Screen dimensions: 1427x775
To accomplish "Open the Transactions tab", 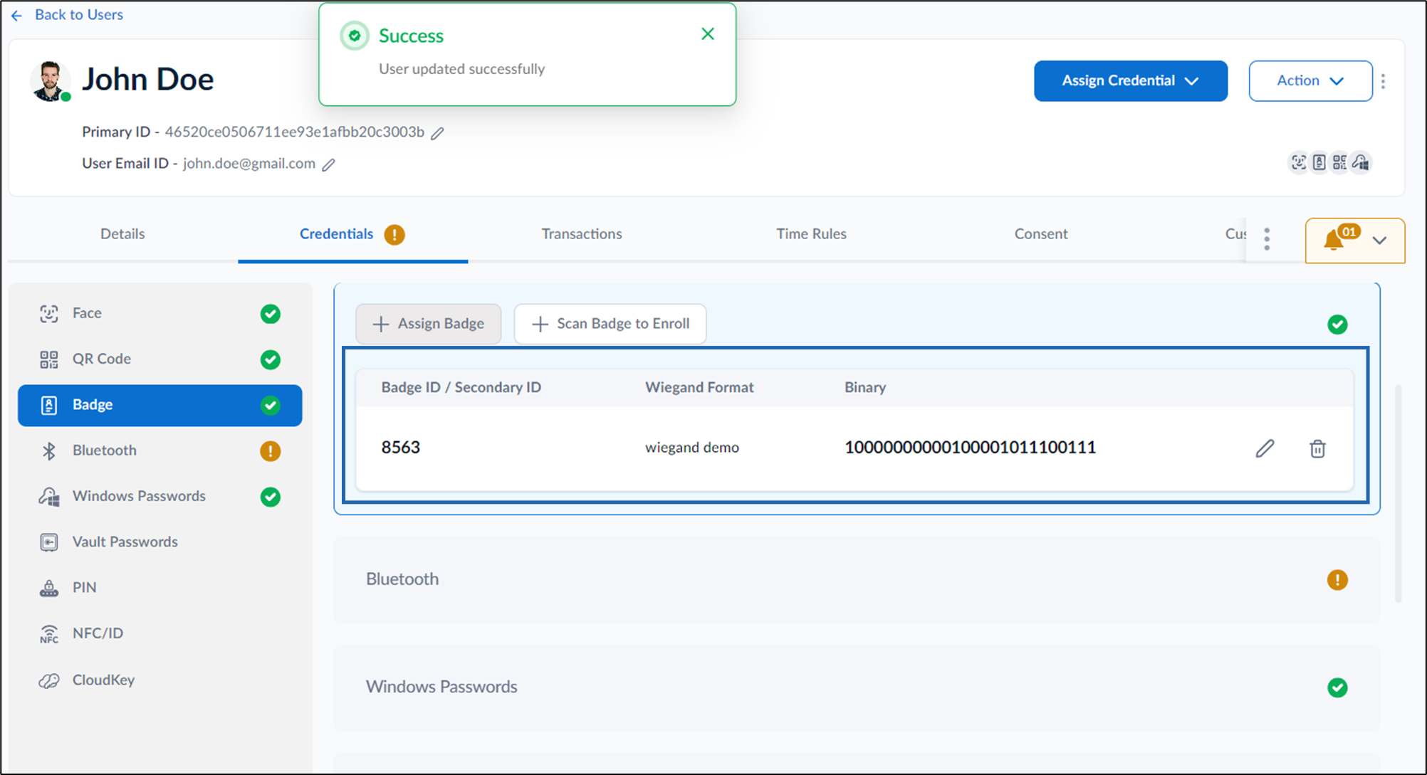I will (582, 233).
